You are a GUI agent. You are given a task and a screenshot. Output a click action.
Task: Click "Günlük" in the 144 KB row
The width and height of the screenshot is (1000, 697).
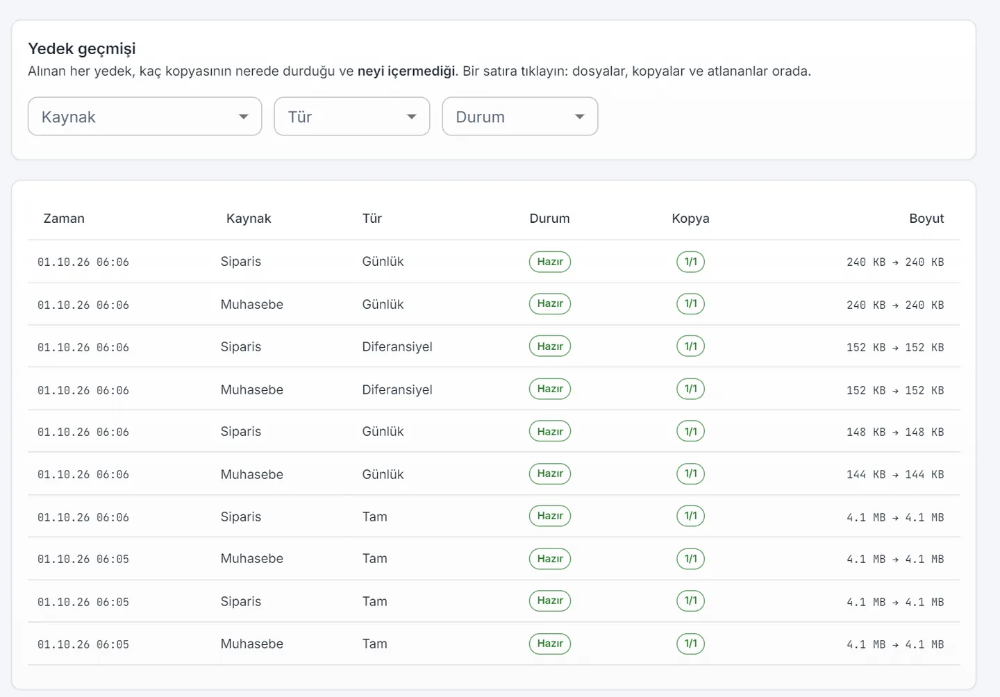(x=383, y=474)
